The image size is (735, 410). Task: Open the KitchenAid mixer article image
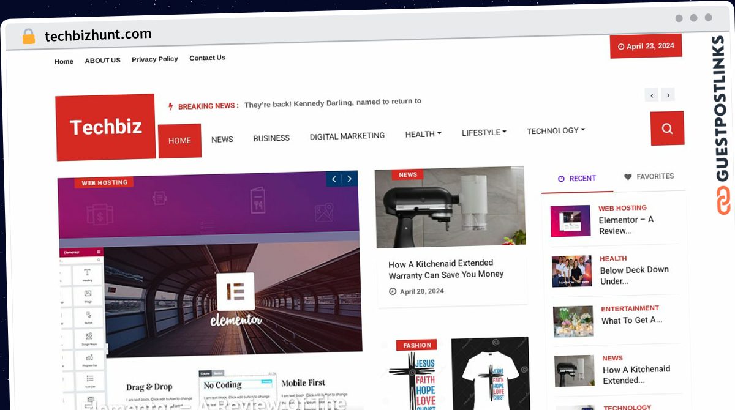pyautogui.click(x=450, y=207)
